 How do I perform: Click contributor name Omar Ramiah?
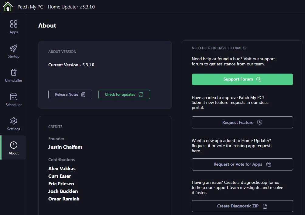pyautogui.click(x=64, y=199)
